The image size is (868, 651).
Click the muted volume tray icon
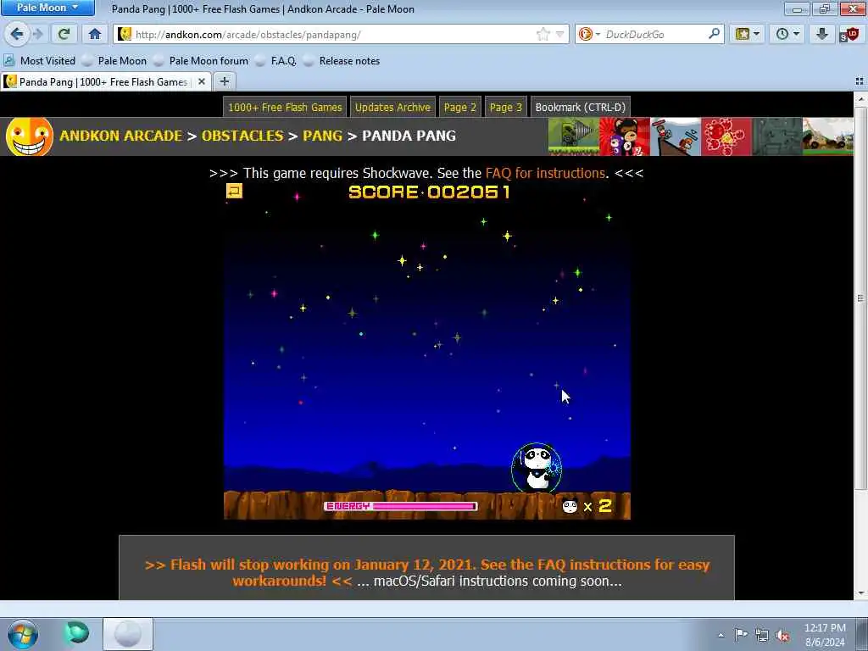point(782,635)
